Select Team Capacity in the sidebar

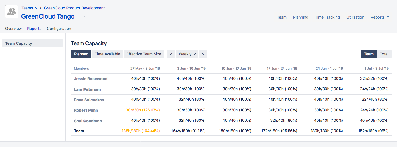(32, 43)
